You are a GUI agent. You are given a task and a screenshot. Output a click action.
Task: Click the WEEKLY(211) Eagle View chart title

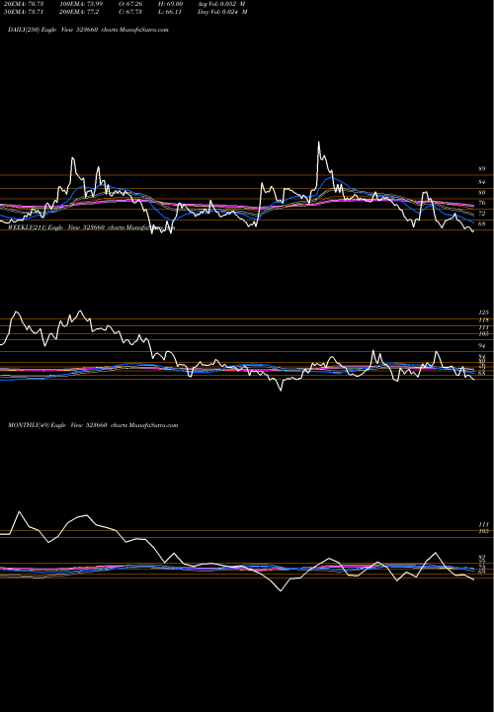91,227
